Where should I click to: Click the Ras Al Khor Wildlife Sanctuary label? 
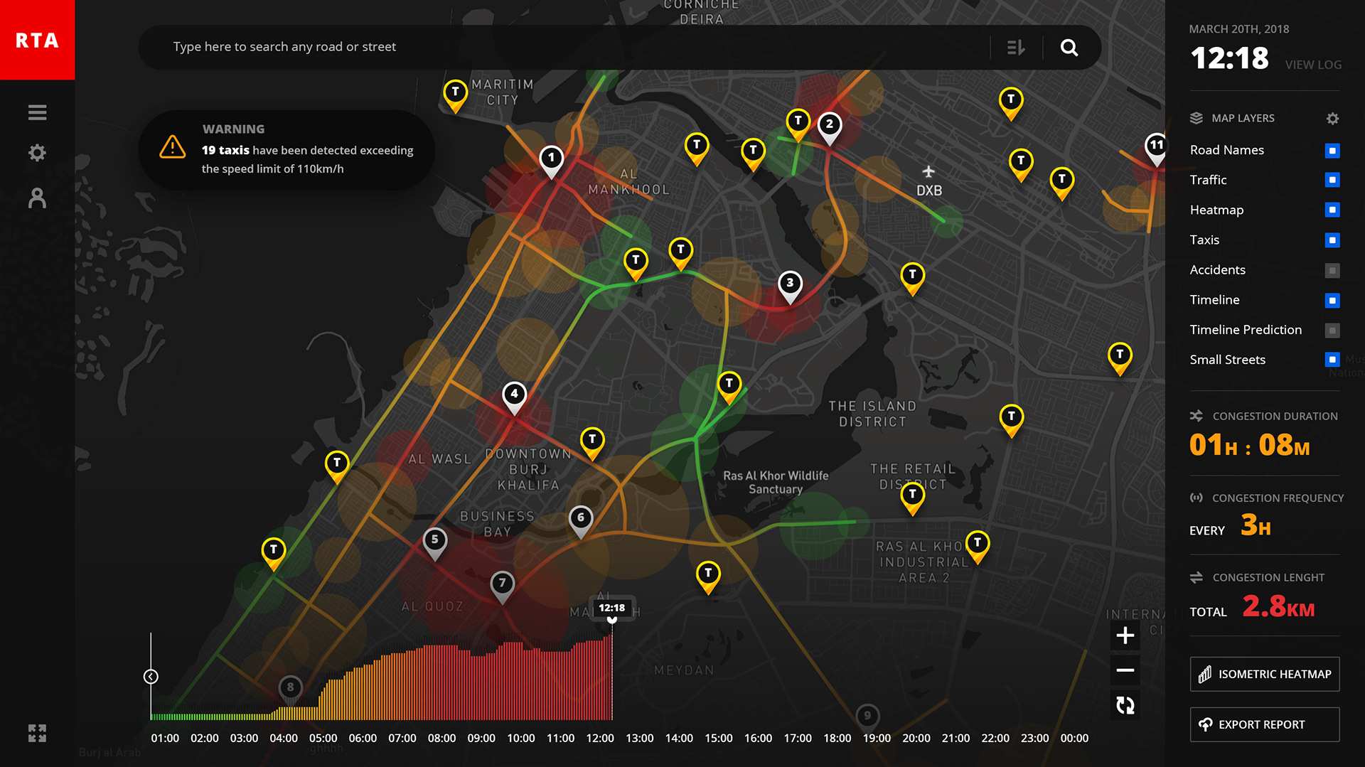776,482
